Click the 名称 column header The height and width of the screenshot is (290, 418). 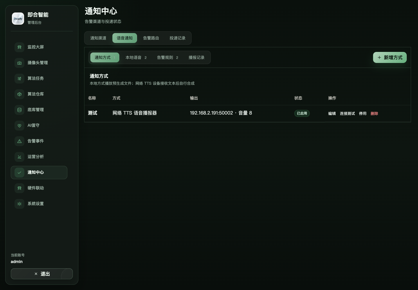(x=92, y=98)
